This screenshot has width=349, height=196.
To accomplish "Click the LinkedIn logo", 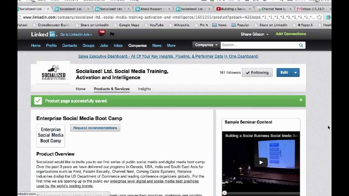I will (x=44, y=34).
